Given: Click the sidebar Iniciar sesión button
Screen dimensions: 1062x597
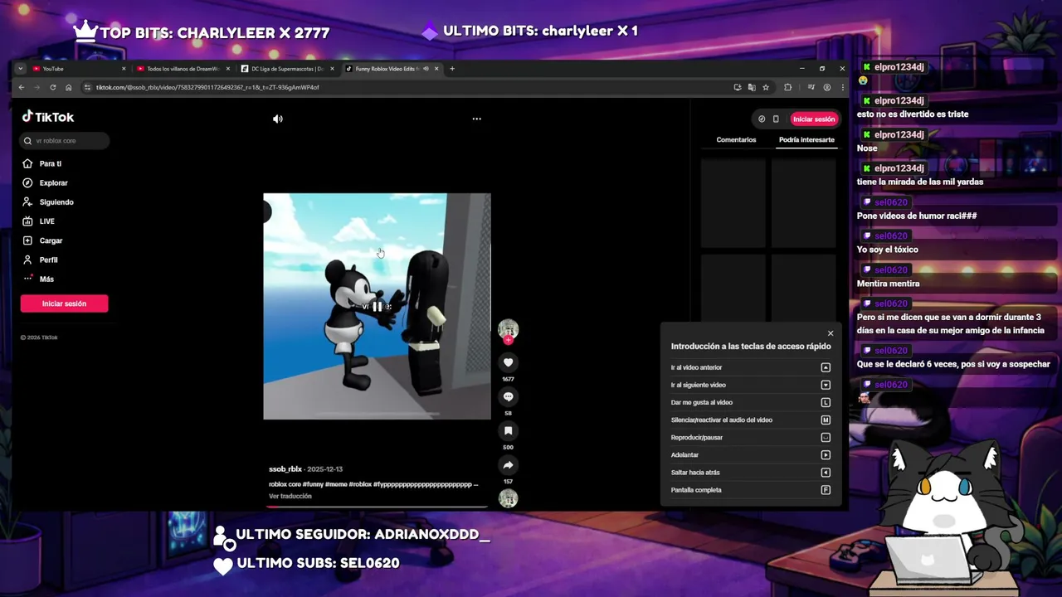Looking at the screenshot, I should pyautogui.click(x=64, y=303).
